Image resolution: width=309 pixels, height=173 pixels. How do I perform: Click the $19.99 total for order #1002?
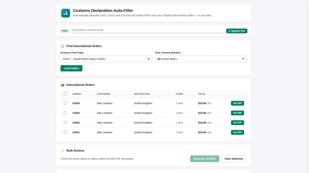tap(202, 123)
